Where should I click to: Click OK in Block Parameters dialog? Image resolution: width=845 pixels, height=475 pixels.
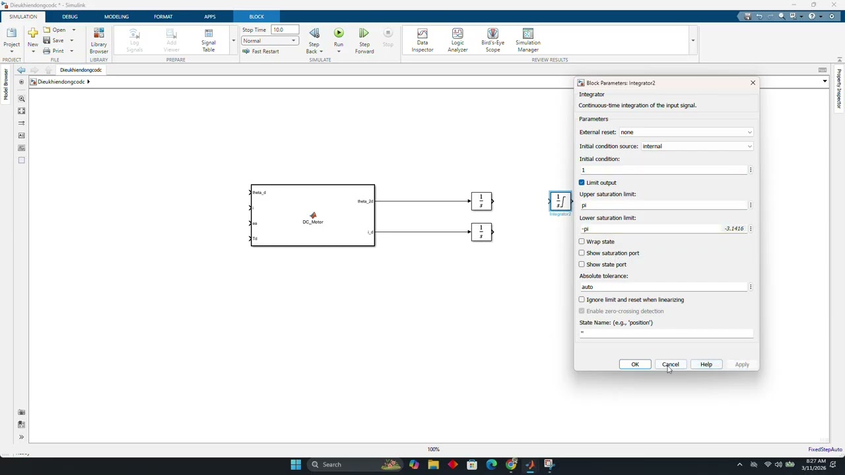635,364
